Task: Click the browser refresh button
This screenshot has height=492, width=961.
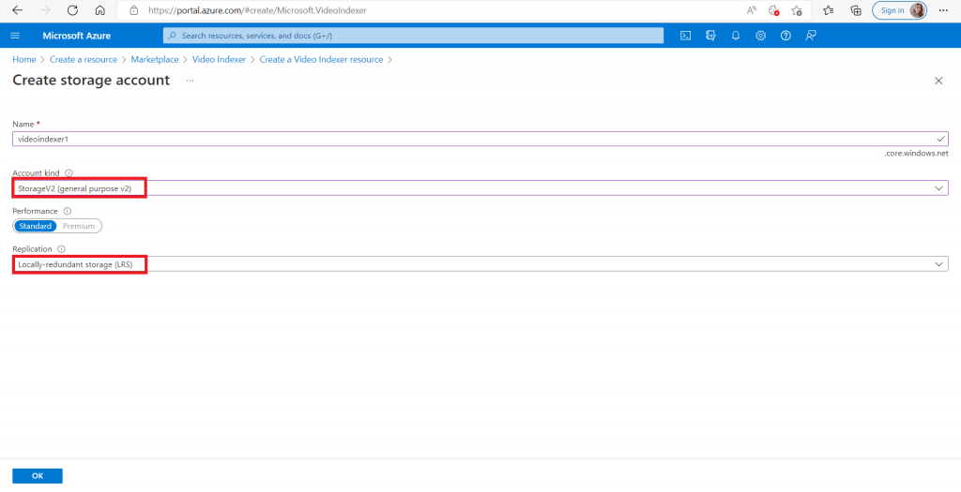Action: click(x=72, y=10)
